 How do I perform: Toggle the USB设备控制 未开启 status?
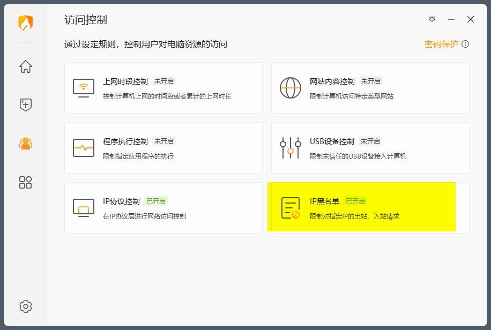point(370,141)
